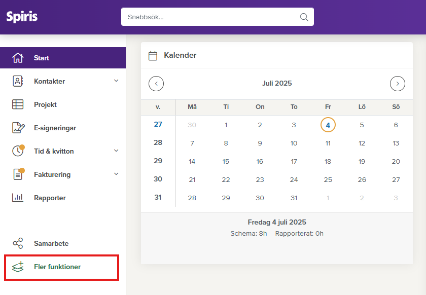Click the Fler funktioner layers icon
The height and width of the screenshot is (295, 426).
18,267
